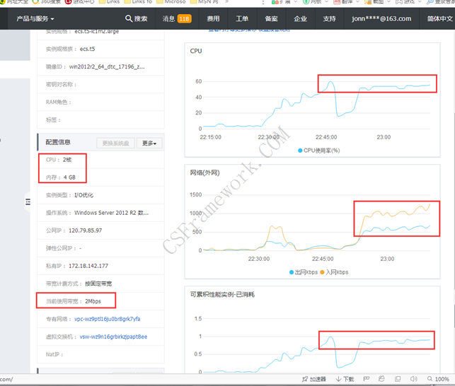Viewport: 455px width, 386px height.
Task: Click the 按固定带宽 billing method value
Action: [x=98, y=283]
